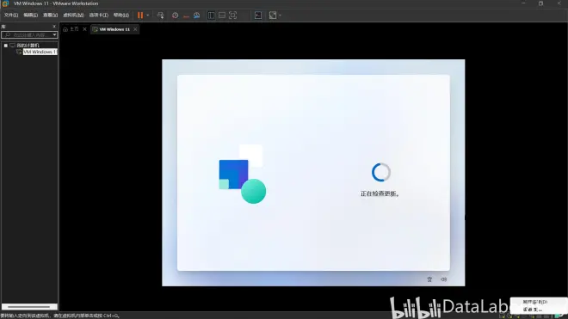Click the revert snapshot icon
Viewport: 568px width, 319px height.
coord(186,15)
